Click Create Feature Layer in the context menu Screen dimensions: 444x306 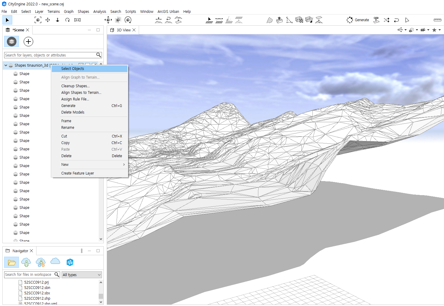[77, 173]
